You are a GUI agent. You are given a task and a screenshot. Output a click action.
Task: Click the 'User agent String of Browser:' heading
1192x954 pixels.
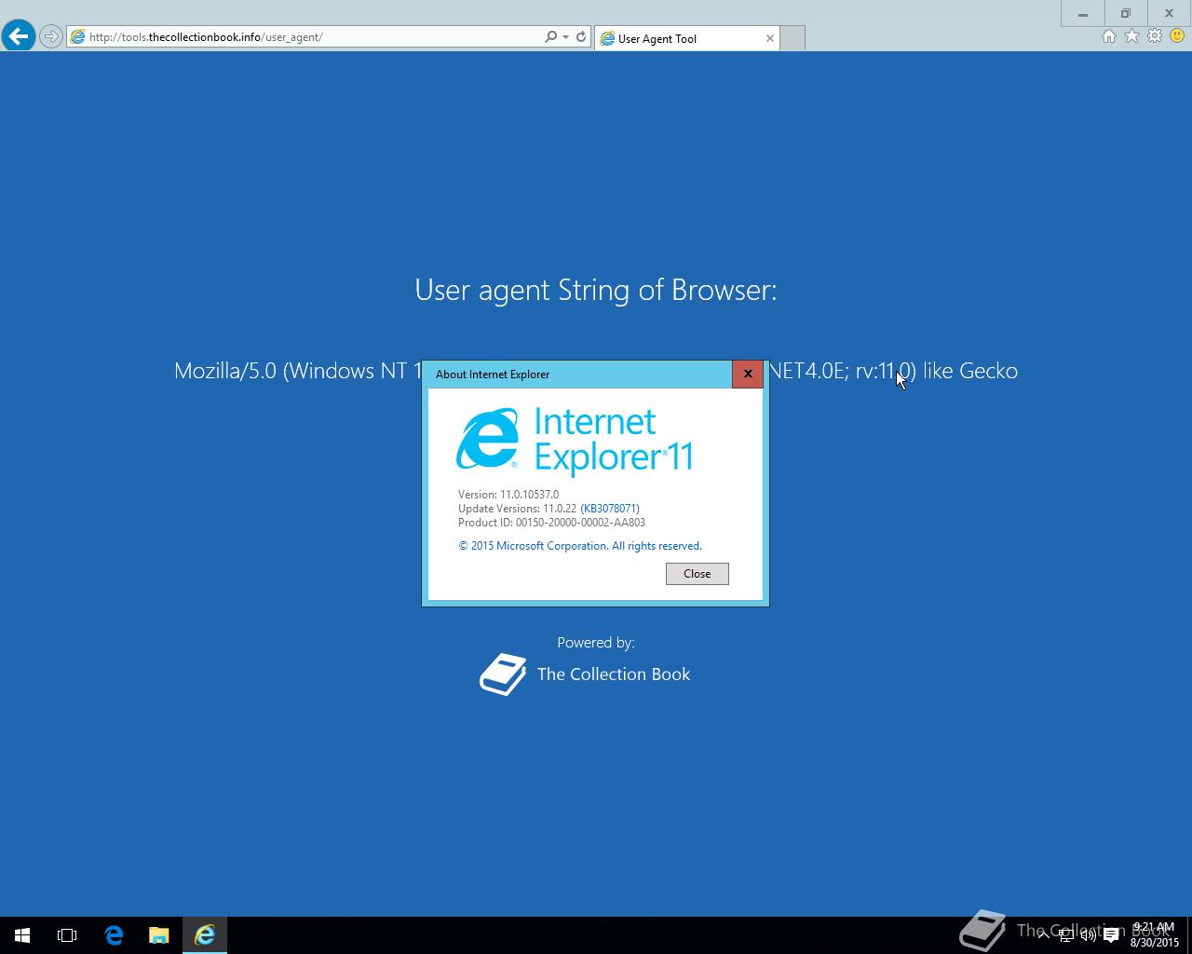click(x=596, y=290)
